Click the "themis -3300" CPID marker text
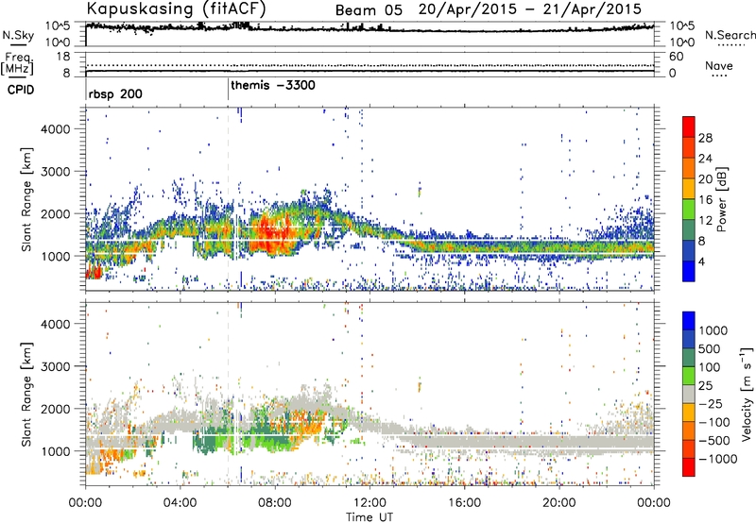The image size is (756, 523). tap(273, 85)
